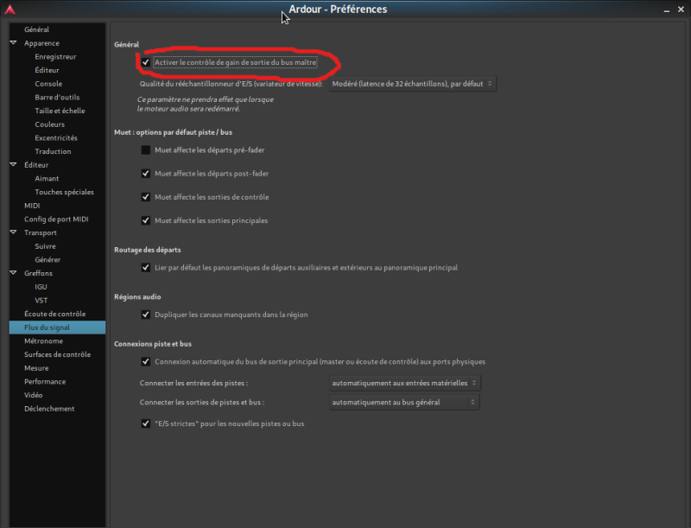The image size is (691, 528).
Task: Select Surfaces de contrôle page
Action: pyautogui.click(x=57, y=354)
